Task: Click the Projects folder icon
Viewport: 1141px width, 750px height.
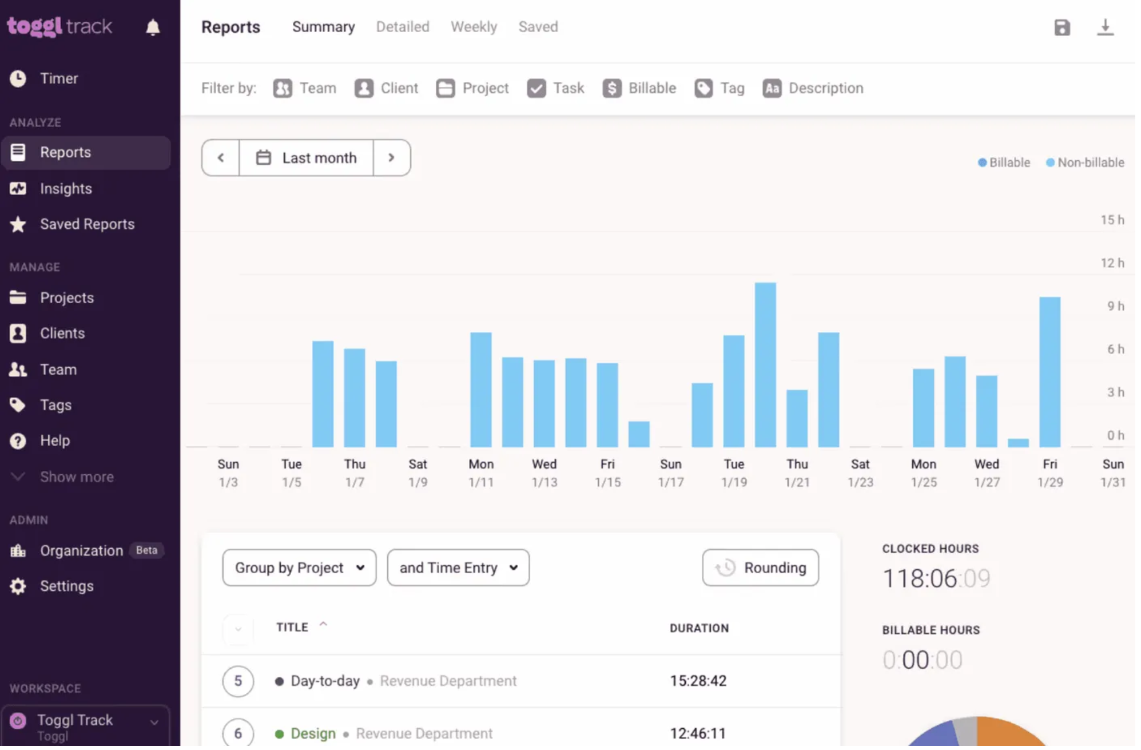Action: pos(18,297)
